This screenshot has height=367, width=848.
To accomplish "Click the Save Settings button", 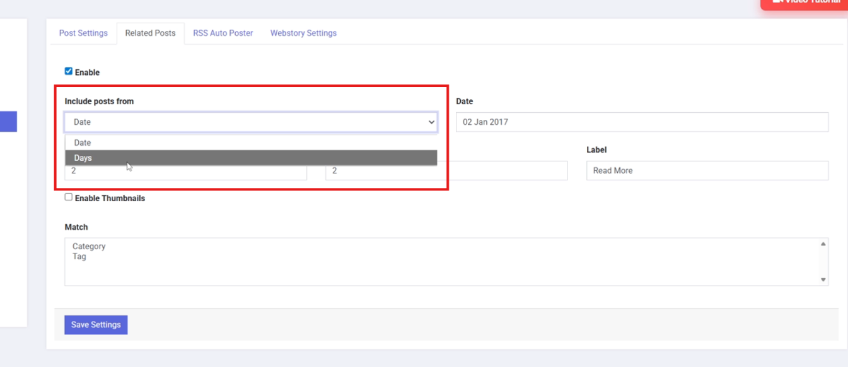I will (x=95, y=324).
